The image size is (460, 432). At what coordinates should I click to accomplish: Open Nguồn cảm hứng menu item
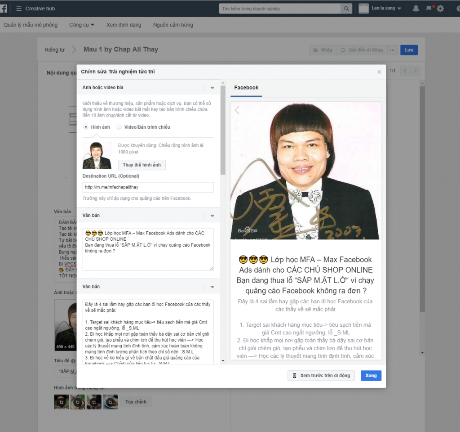[173, 25]
